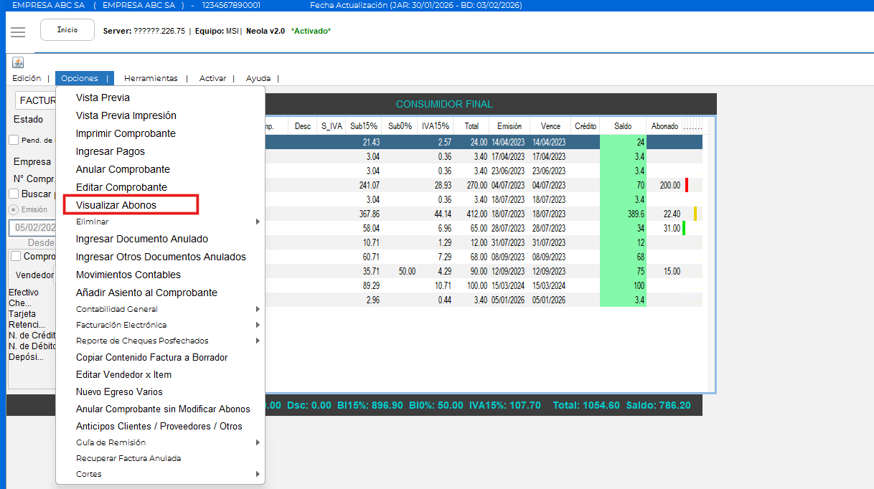The image size is (874, 489).
Task: Check the 'Compro...' checkbox under Desde
Action: coord(16,256)
